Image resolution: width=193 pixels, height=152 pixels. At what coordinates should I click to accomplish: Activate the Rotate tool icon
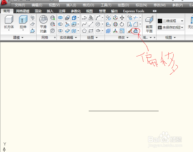[x=122, y=24]
